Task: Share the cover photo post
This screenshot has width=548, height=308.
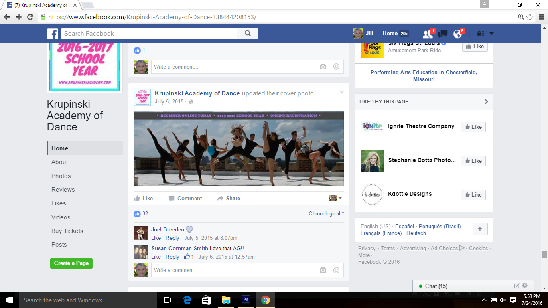Action: pos(229,198)
